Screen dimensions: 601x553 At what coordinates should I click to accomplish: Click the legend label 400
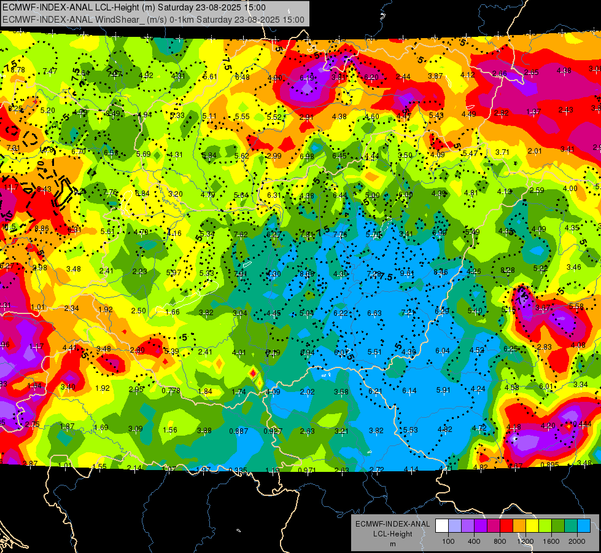474,541
